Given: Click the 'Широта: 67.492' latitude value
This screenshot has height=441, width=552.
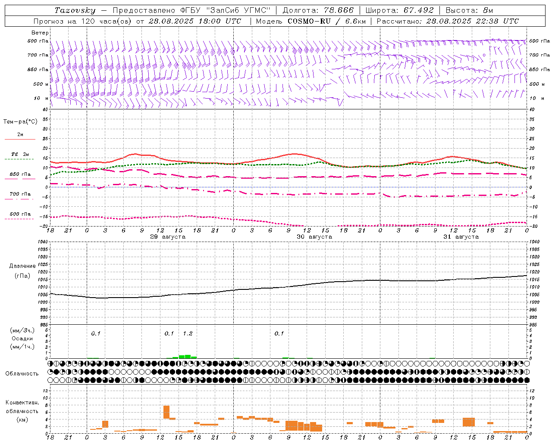Looking at the screenshot, I should point(399,10).
